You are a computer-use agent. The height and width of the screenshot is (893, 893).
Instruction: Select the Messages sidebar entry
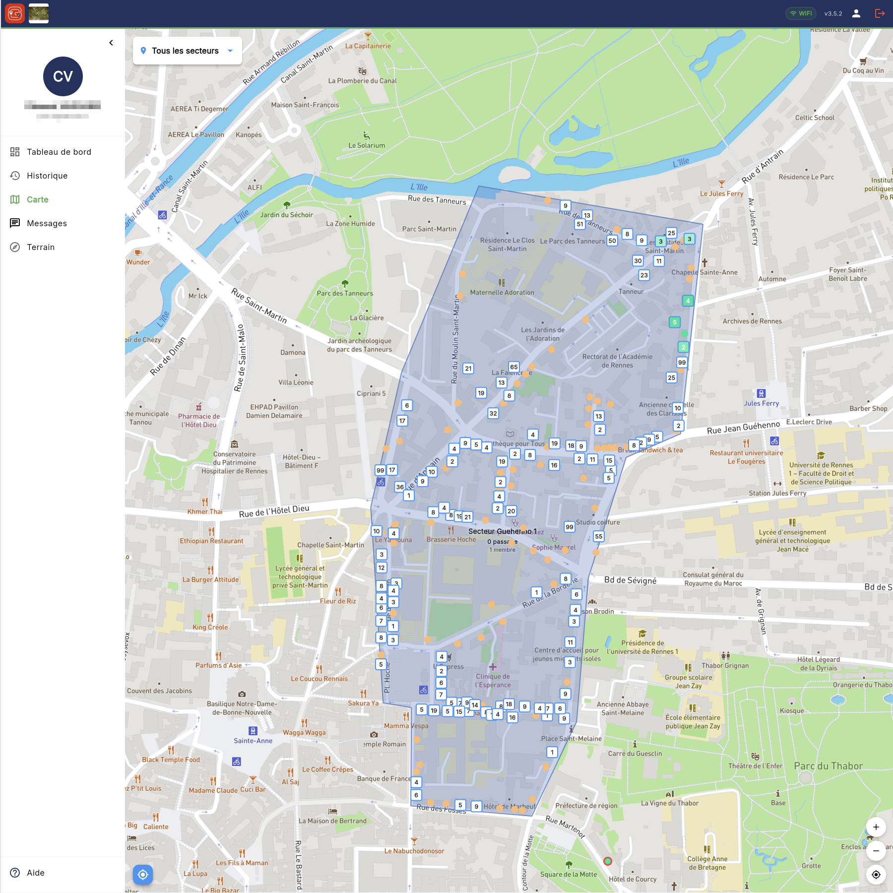click(x=47, y=223)
